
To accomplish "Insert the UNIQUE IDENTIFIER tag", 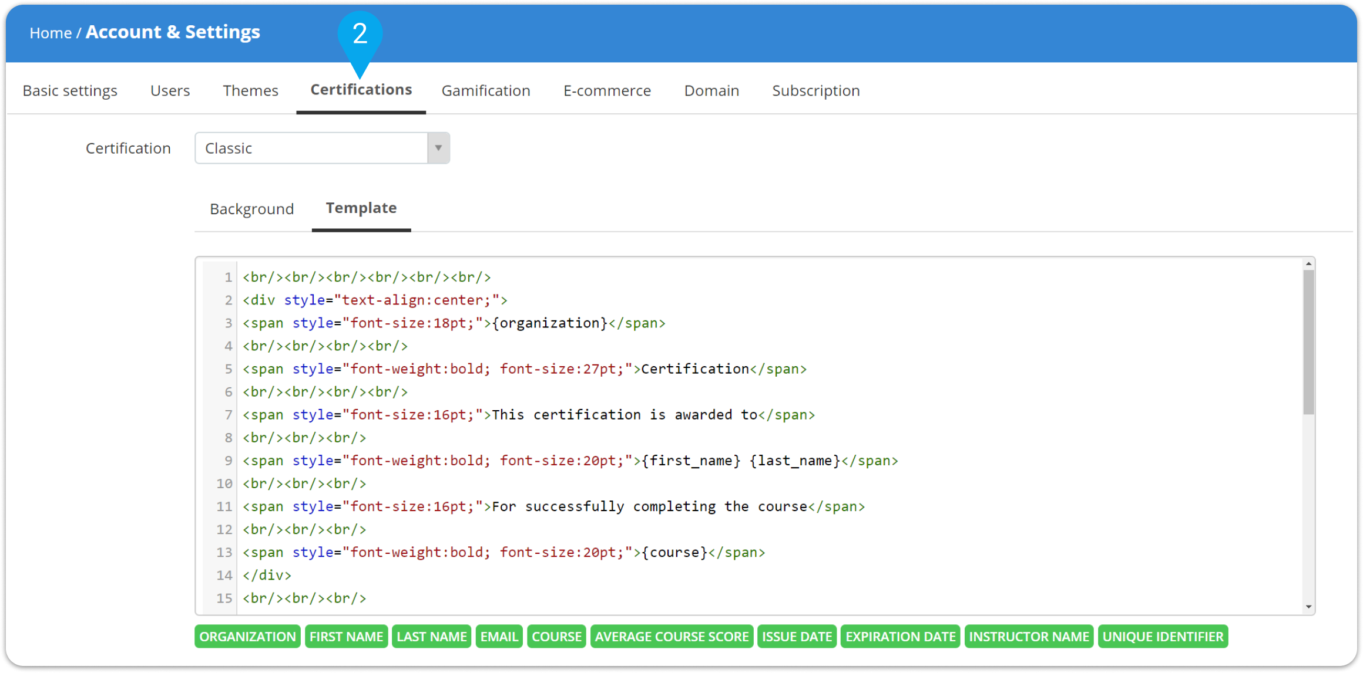I will 1163,637.
